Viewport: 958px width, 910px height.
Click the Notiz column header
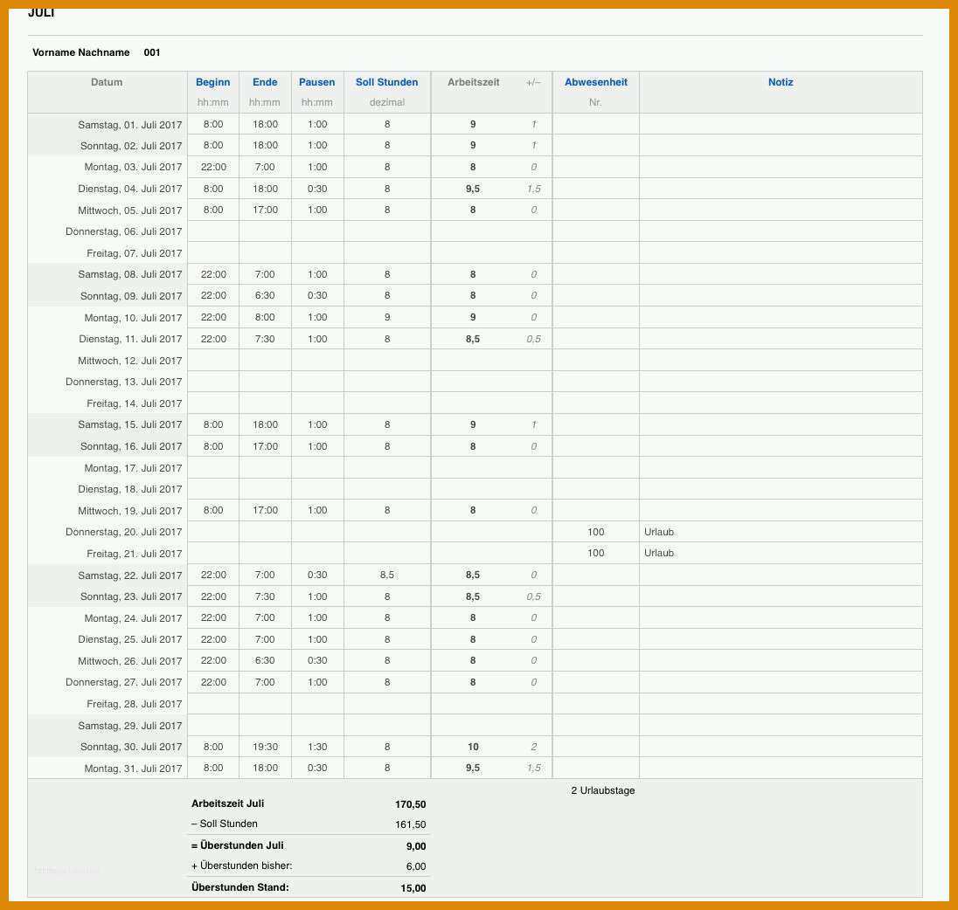781,82
